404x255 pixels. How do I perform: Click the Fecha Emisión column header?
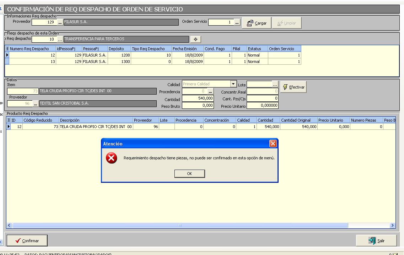click(187, 49)
